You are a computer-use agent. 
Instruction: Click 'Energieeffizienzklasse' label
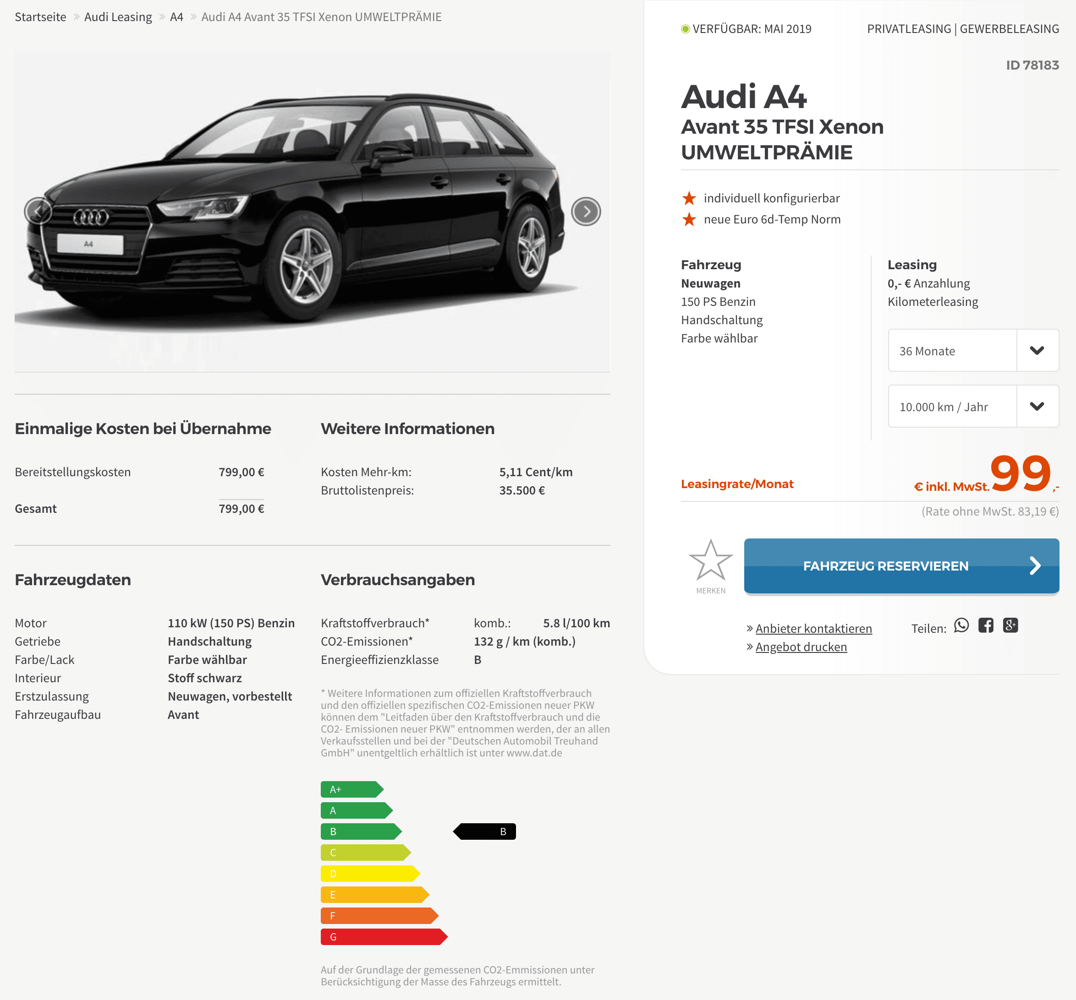[x=379, y=660]
